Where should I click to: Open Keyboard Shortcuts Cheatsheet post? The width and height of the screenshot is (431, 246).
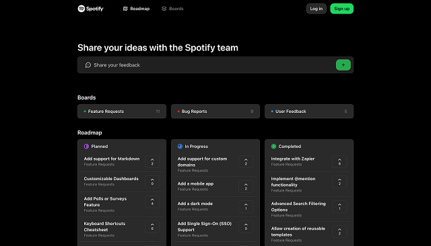coord(104,227)
